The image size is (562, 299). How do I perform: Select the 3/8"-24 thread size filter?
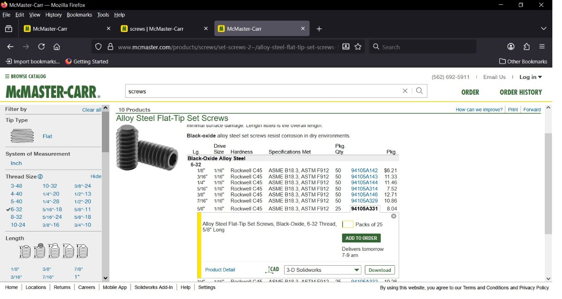pyautogui.click(x=83, y=186)
